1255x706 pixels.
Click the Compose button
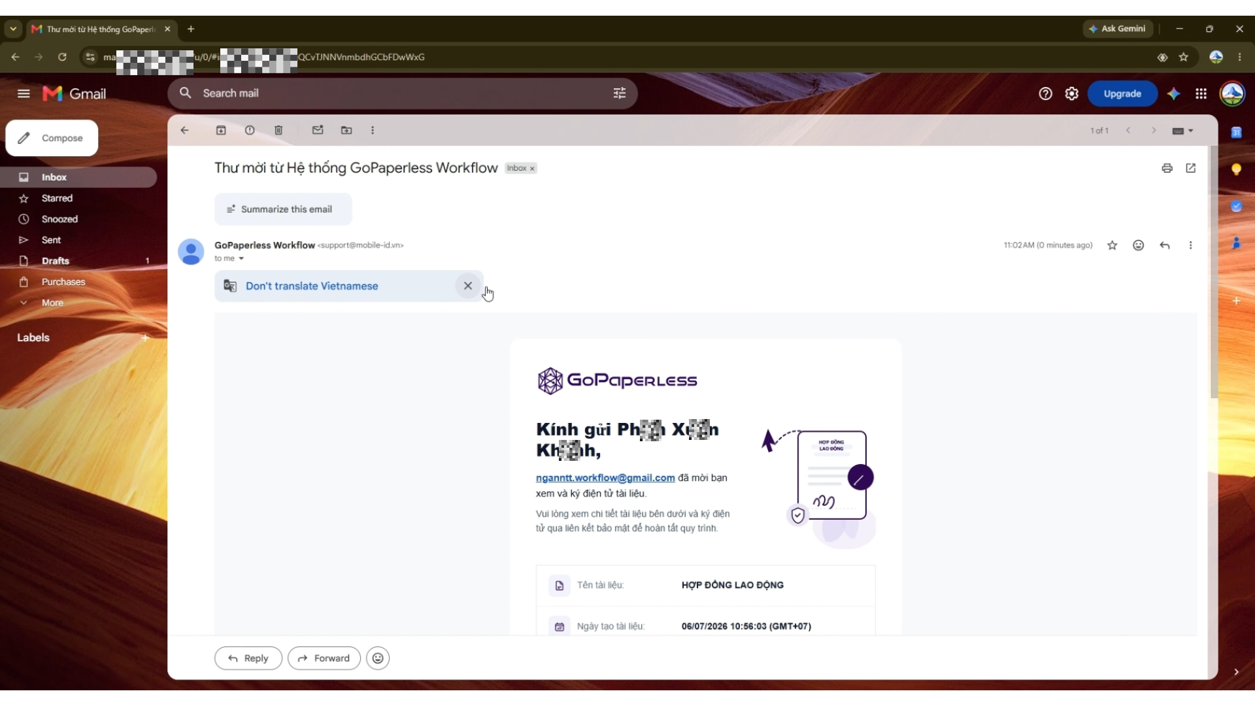tap(52, 138)
